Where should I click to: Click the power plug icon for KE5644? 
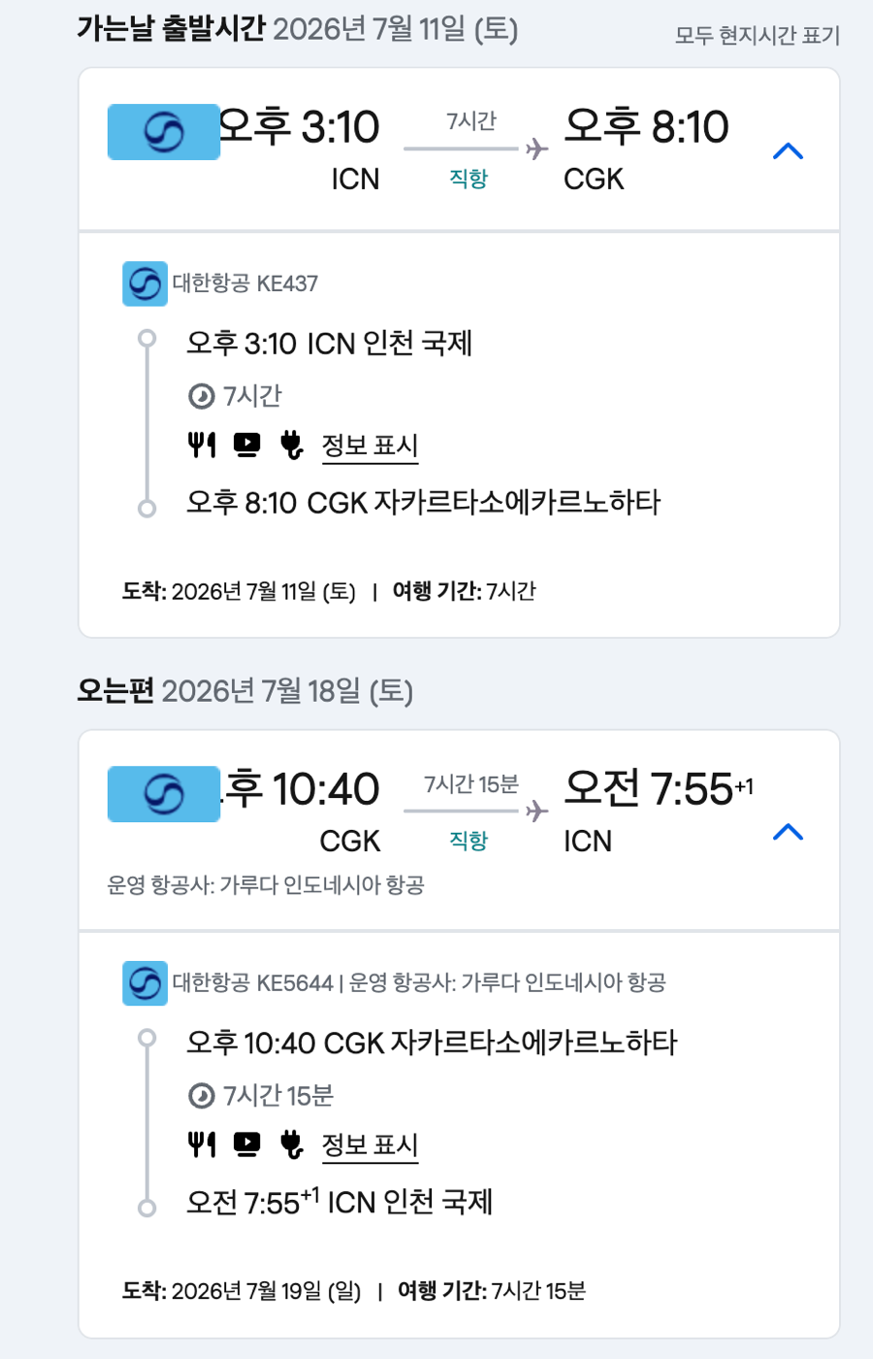point(291,1145)
